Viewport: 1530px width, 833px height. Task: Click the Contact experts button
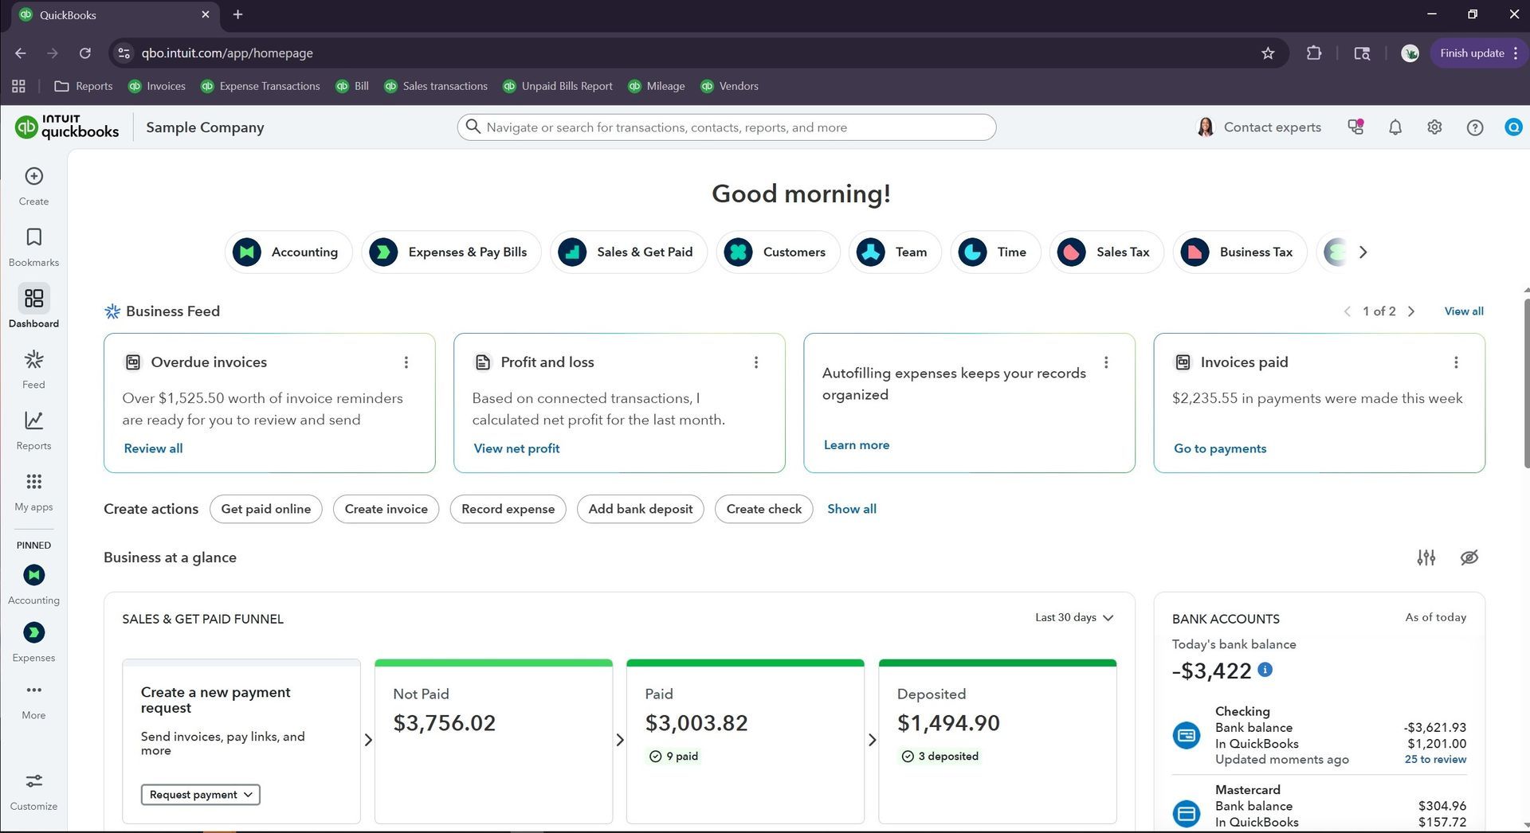[1259, 127]
